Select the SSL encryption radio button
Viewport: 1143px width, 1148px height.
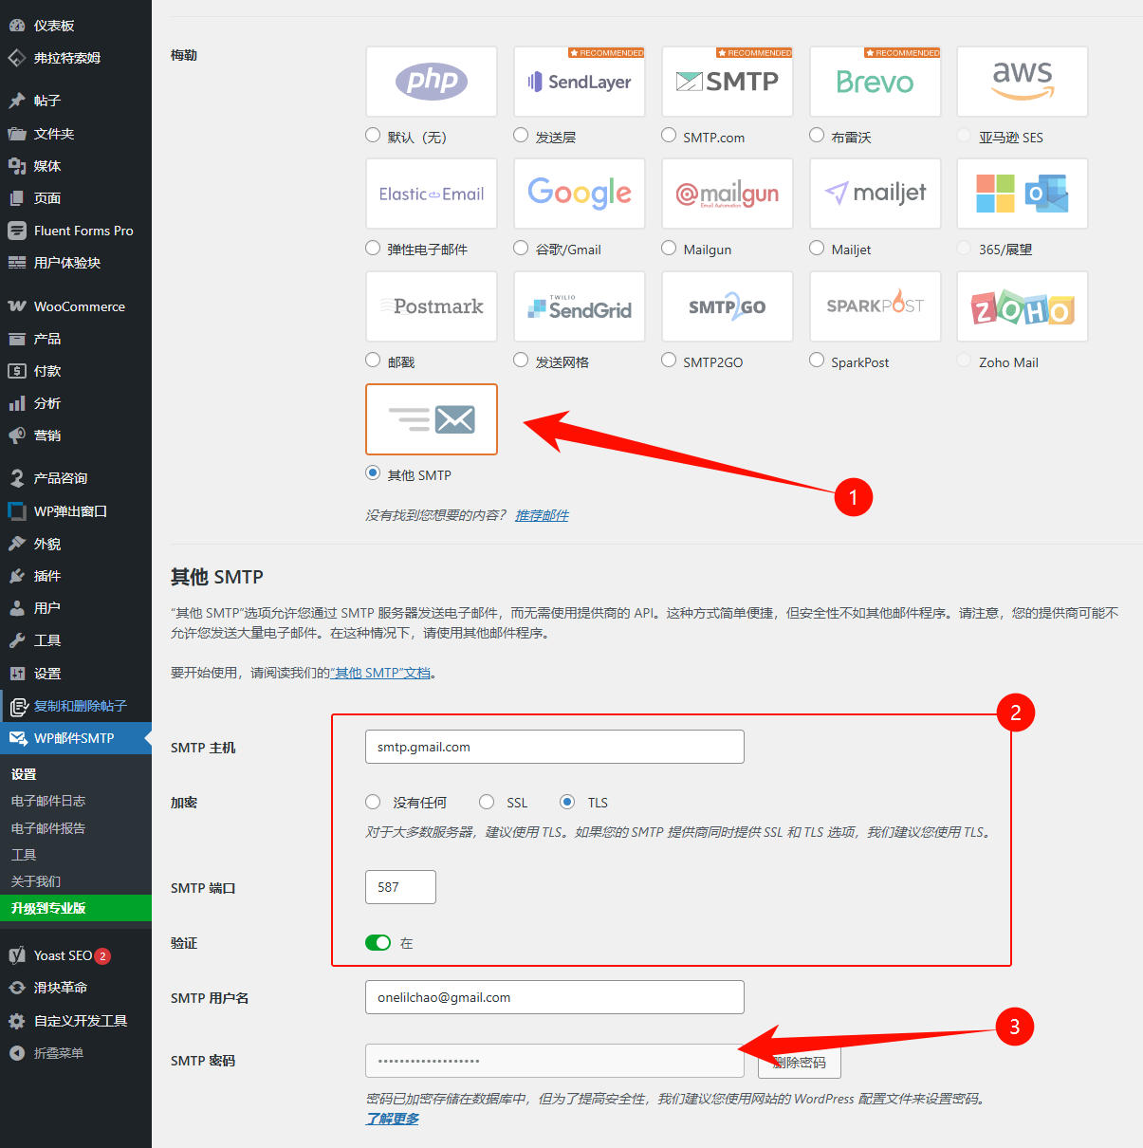[487, 803]
